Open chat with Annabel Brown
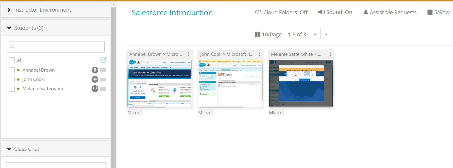 pyautogui.click(x=103, y=71)
